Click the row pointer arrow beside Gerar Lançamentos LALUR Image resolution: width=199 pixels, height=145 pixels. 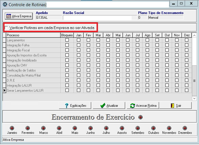point(4,91)
